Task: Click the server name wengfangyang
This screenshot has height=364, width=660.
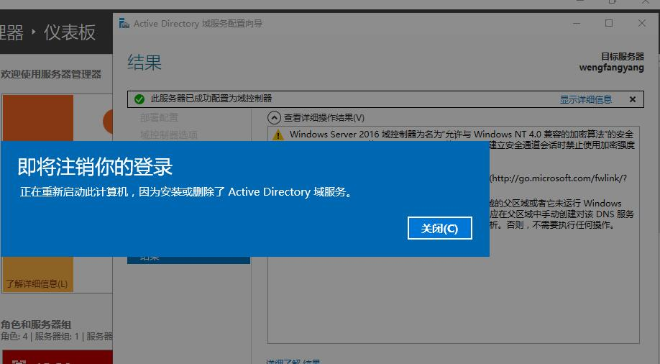Action: coord(611,68)
